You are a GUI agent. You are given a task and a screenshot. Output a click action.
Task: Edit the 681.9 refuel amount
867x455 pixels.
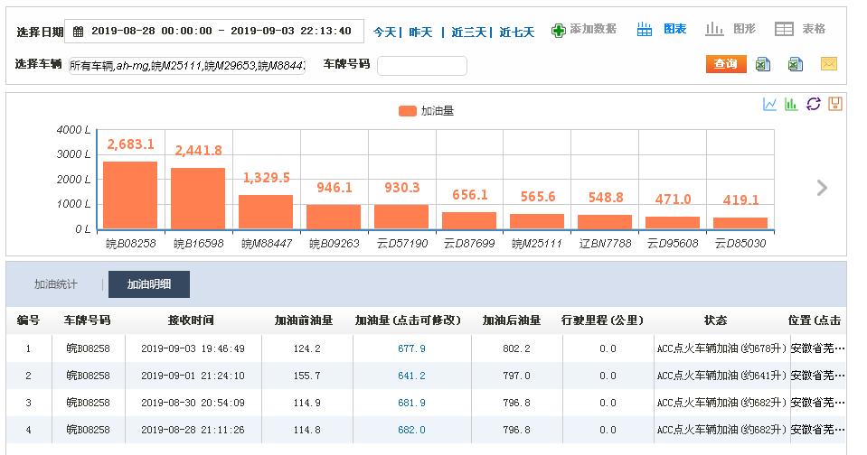pos(412,403)
